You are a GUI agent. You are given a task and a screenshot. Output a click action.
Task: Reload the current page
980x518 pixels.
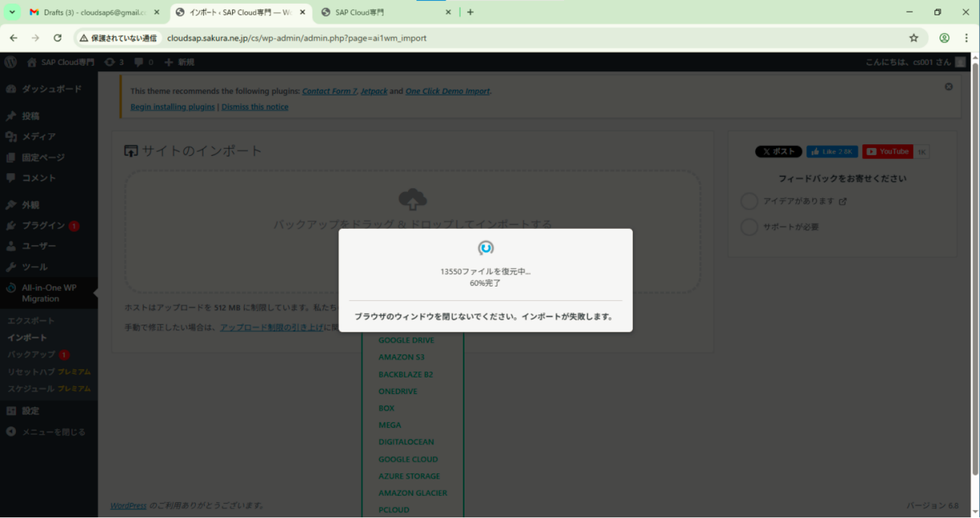[58, 38]
